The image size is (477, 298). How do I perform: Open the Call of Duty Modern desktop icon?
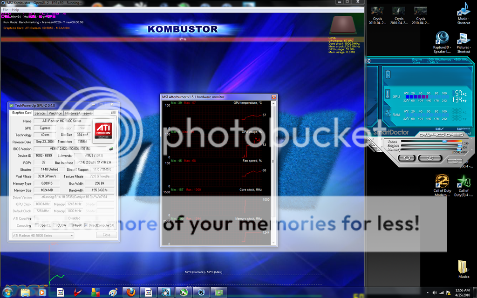442,185
